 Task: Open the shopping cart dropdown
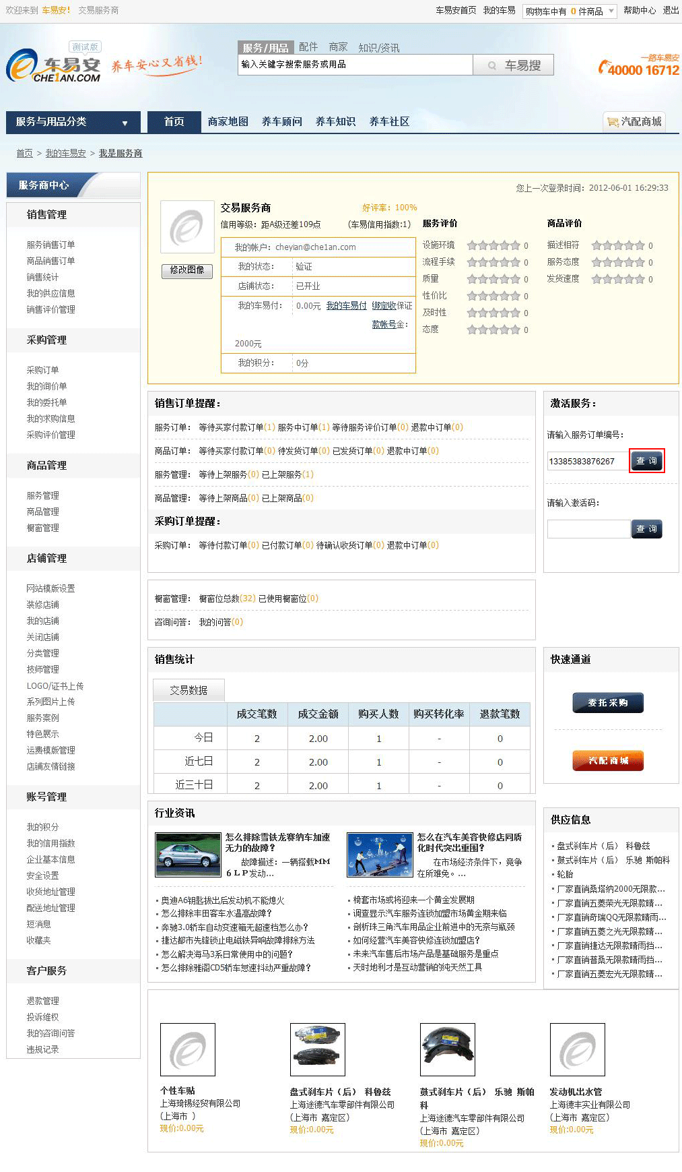click(x=570, y=11)
